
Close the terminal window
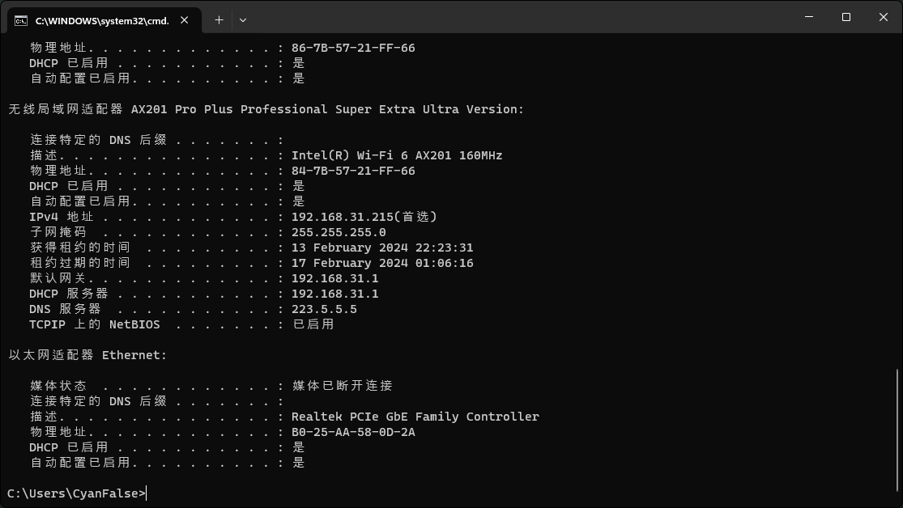click(x=884, y=17)
